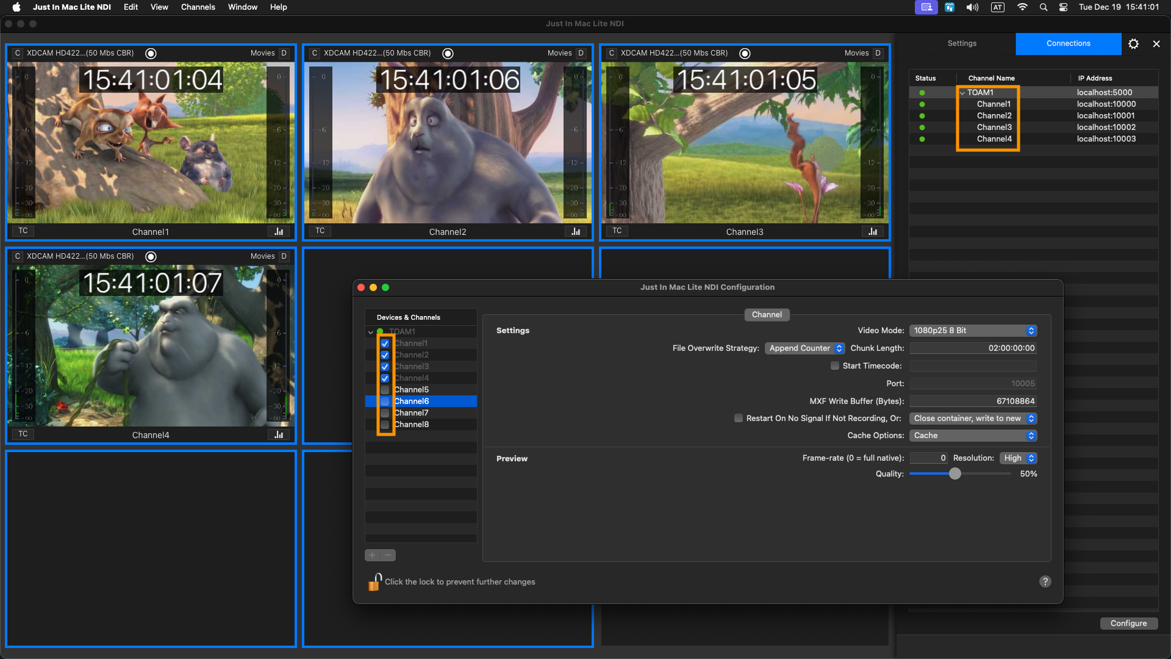Click the record icon on Channel2 viewer

[448, 53]
